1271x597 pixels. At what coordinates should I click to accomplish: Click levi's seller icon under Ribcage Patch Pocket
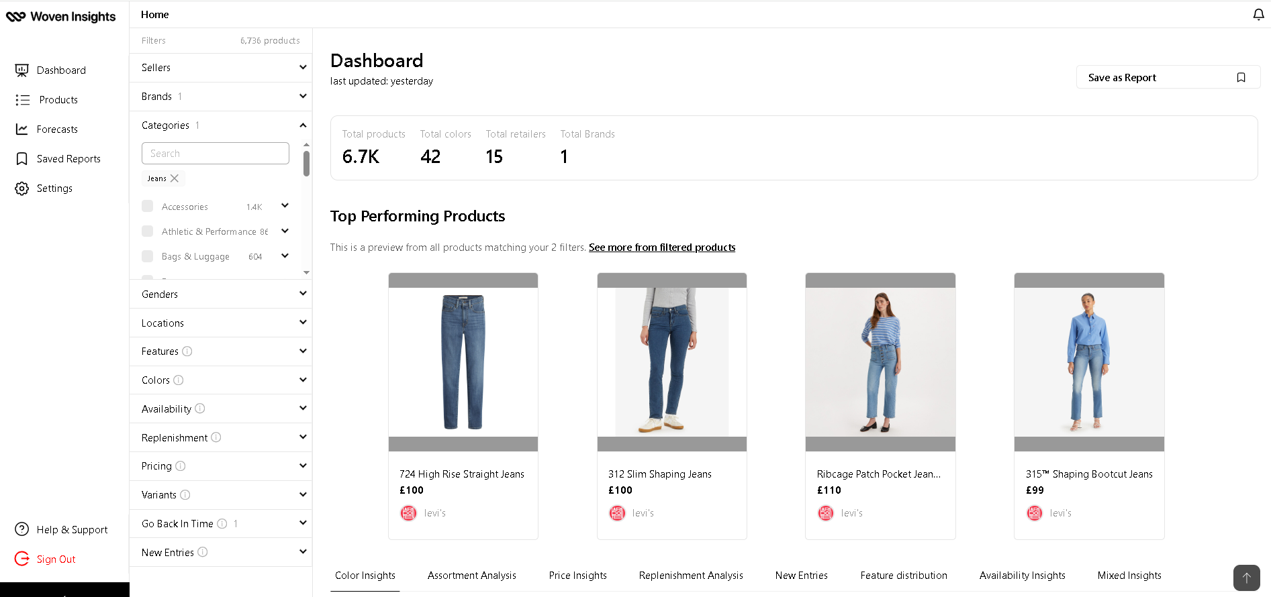pos(826,513)
